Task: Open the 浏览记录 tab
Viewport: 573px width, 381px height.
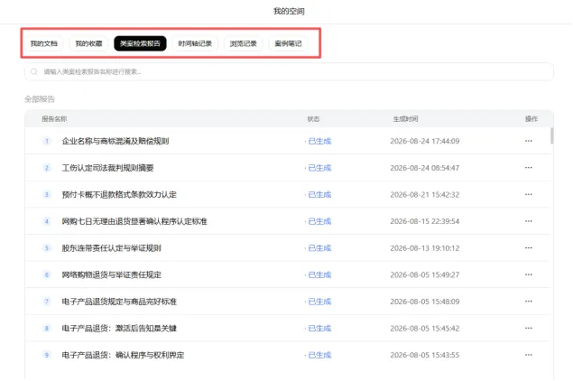Action: click(244, 43)
